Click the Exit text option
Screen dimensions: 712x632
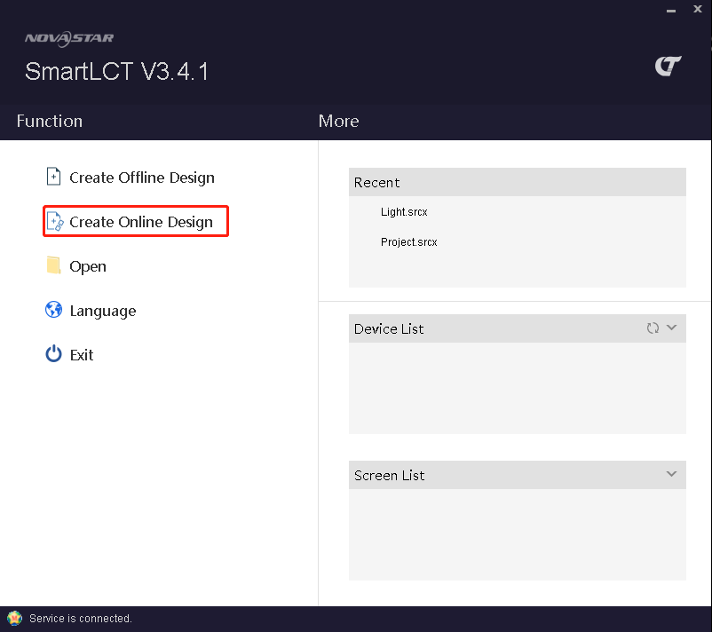[x=82, y=355]
